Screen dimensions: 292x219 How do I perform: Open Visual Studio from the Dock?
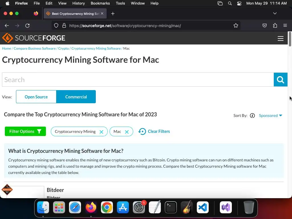226,207
